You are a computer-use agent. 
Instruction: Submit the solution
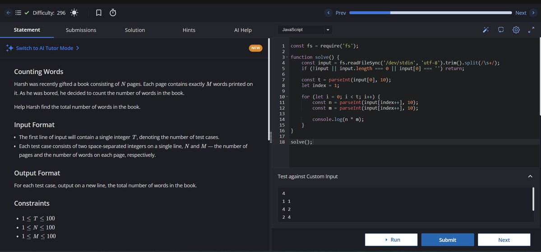(x=448, y=240)
